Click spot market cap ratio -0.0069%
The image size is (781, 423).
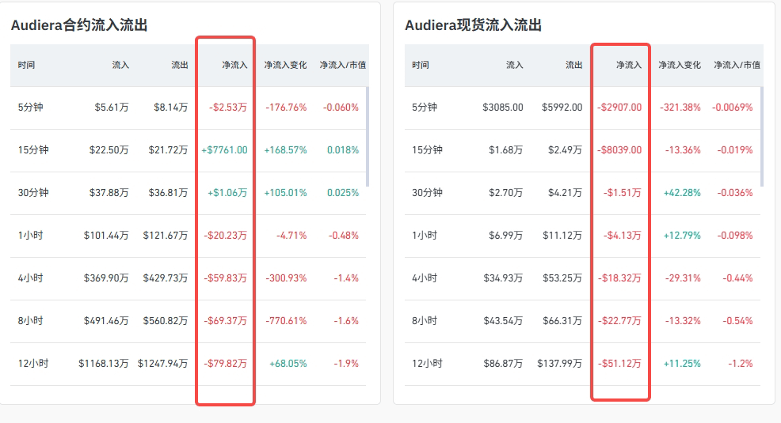pos(732,108)
